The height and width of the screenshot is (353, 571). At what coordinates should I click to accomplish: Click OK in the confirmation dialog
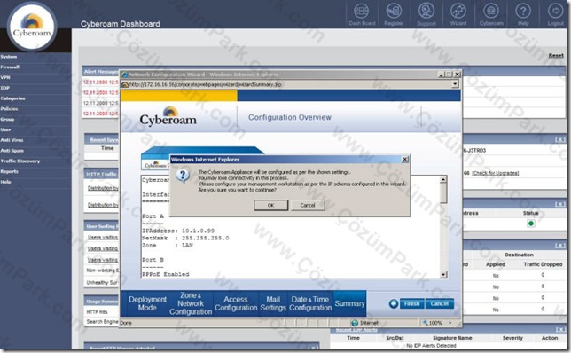[x=271, y=205]
